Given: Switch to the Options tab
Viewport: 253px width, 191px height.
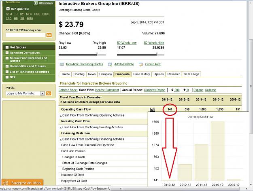Looking at the screenshot, I should pyautogui.click(x=159, y=74).
